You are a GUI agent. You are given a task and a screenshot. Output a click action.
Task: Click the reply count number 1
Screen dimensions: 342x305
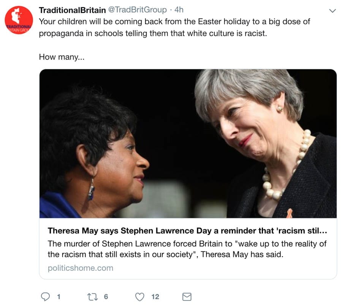coord(59,297)
